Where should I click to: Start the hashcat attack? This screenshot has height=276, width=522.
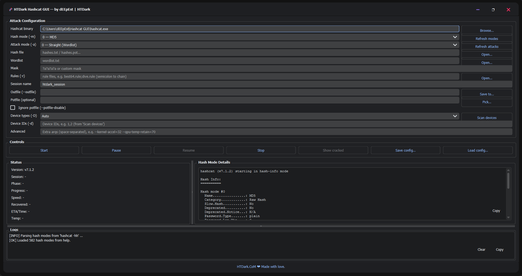(x=44, y=150)
